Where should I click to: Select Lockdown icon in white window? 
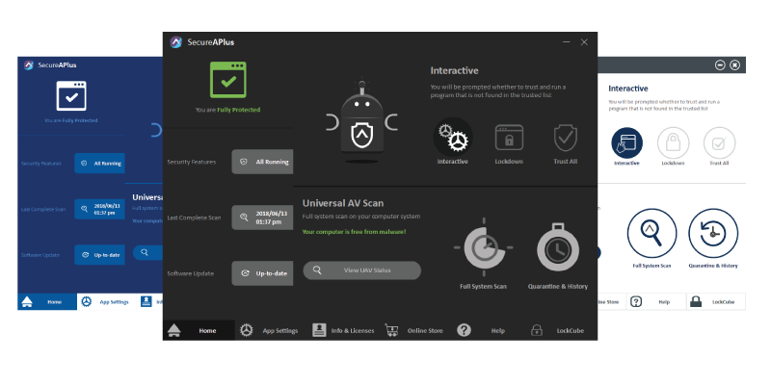click(x=673, y=143)
